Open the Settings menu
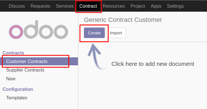 click(x=175, y=6)
